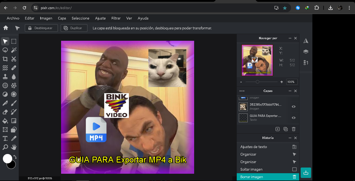Click the Desbloquear button

41,28
